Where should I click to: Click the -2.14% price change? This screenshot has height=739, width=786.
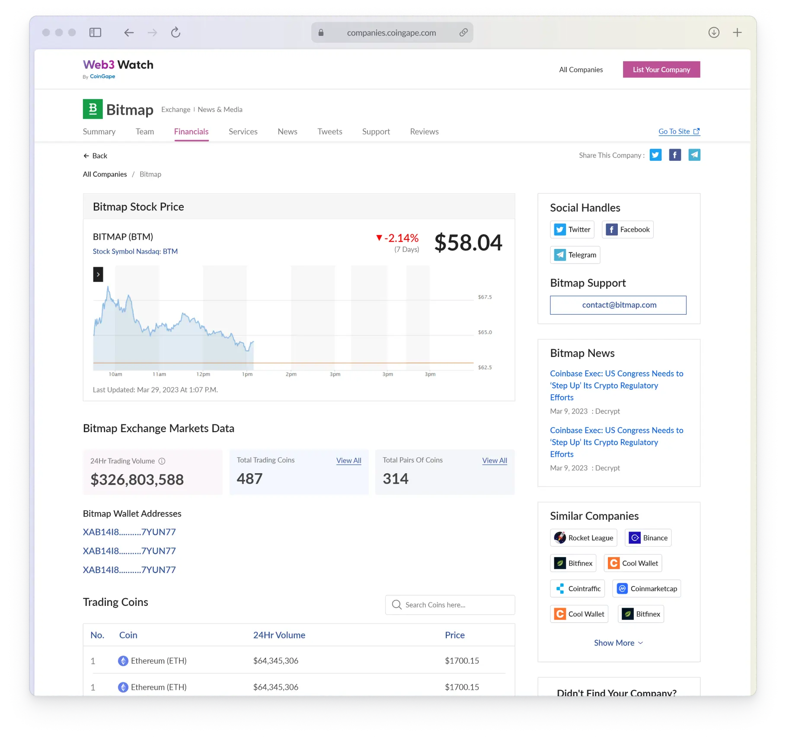click(397, 238)
